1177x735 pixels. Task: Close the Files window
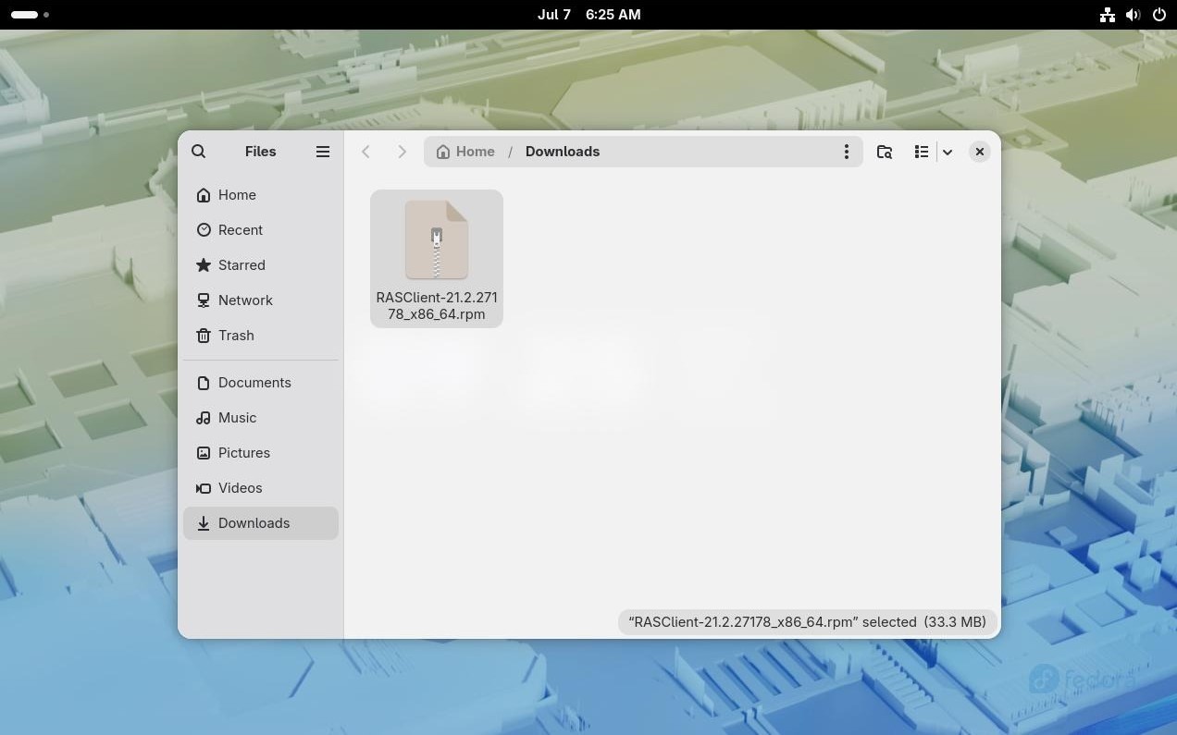pyautogui.click(x=980, y=152)
